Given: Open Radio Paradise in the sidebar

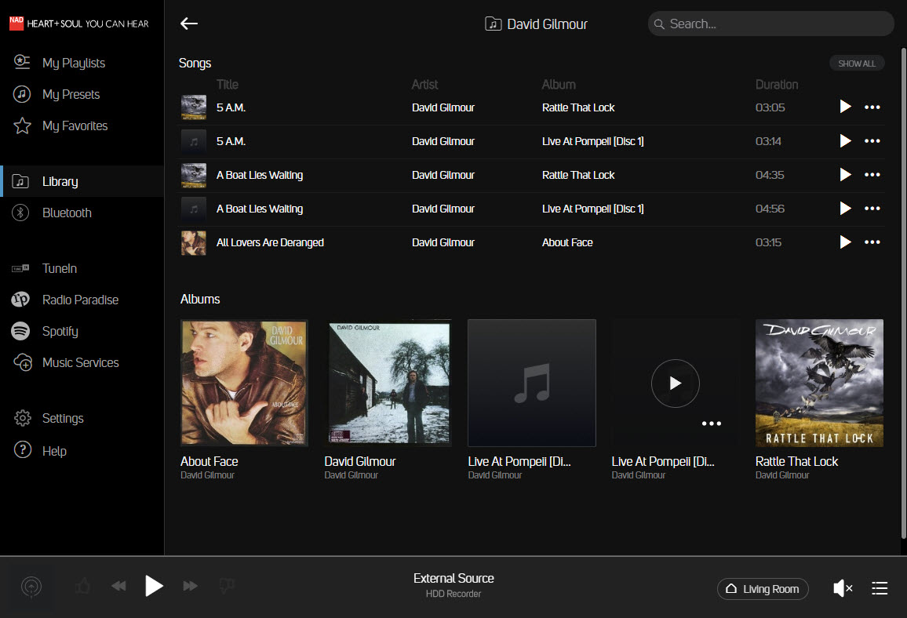Looking at the screenshot, I should pyautogui.click(x=80, y=300).
